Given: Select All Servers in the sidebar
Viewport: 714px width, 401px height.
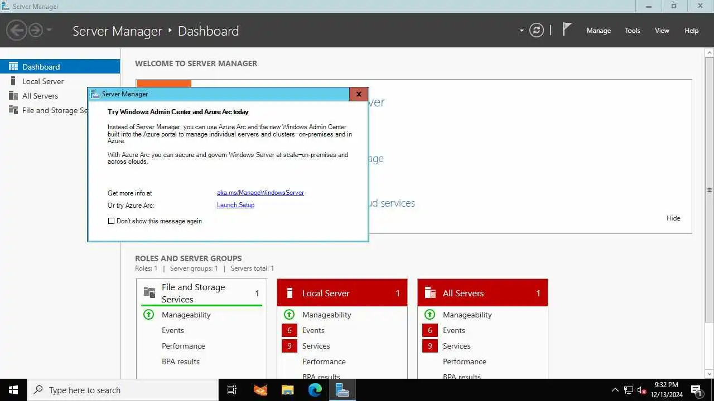Looking at the screenshot, I should (x=60, y=96).
